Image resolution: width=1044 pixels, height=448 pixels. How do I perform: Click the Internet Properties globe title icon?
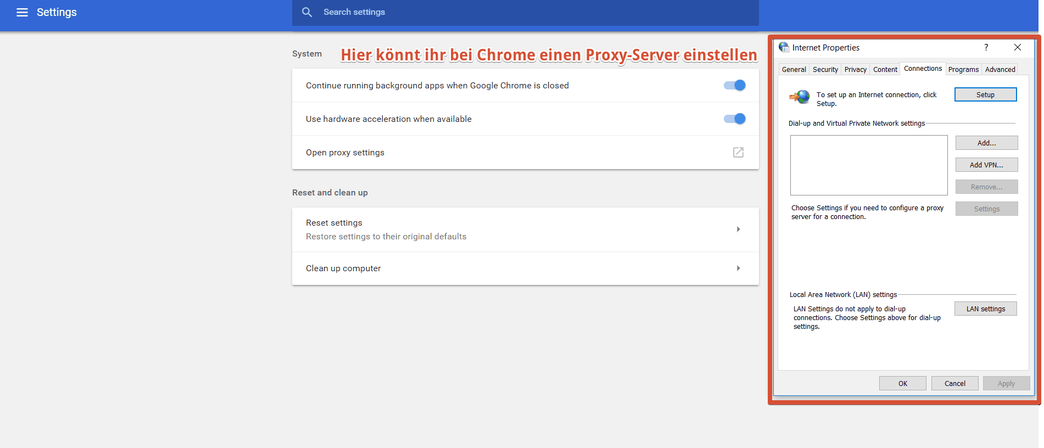784,47
